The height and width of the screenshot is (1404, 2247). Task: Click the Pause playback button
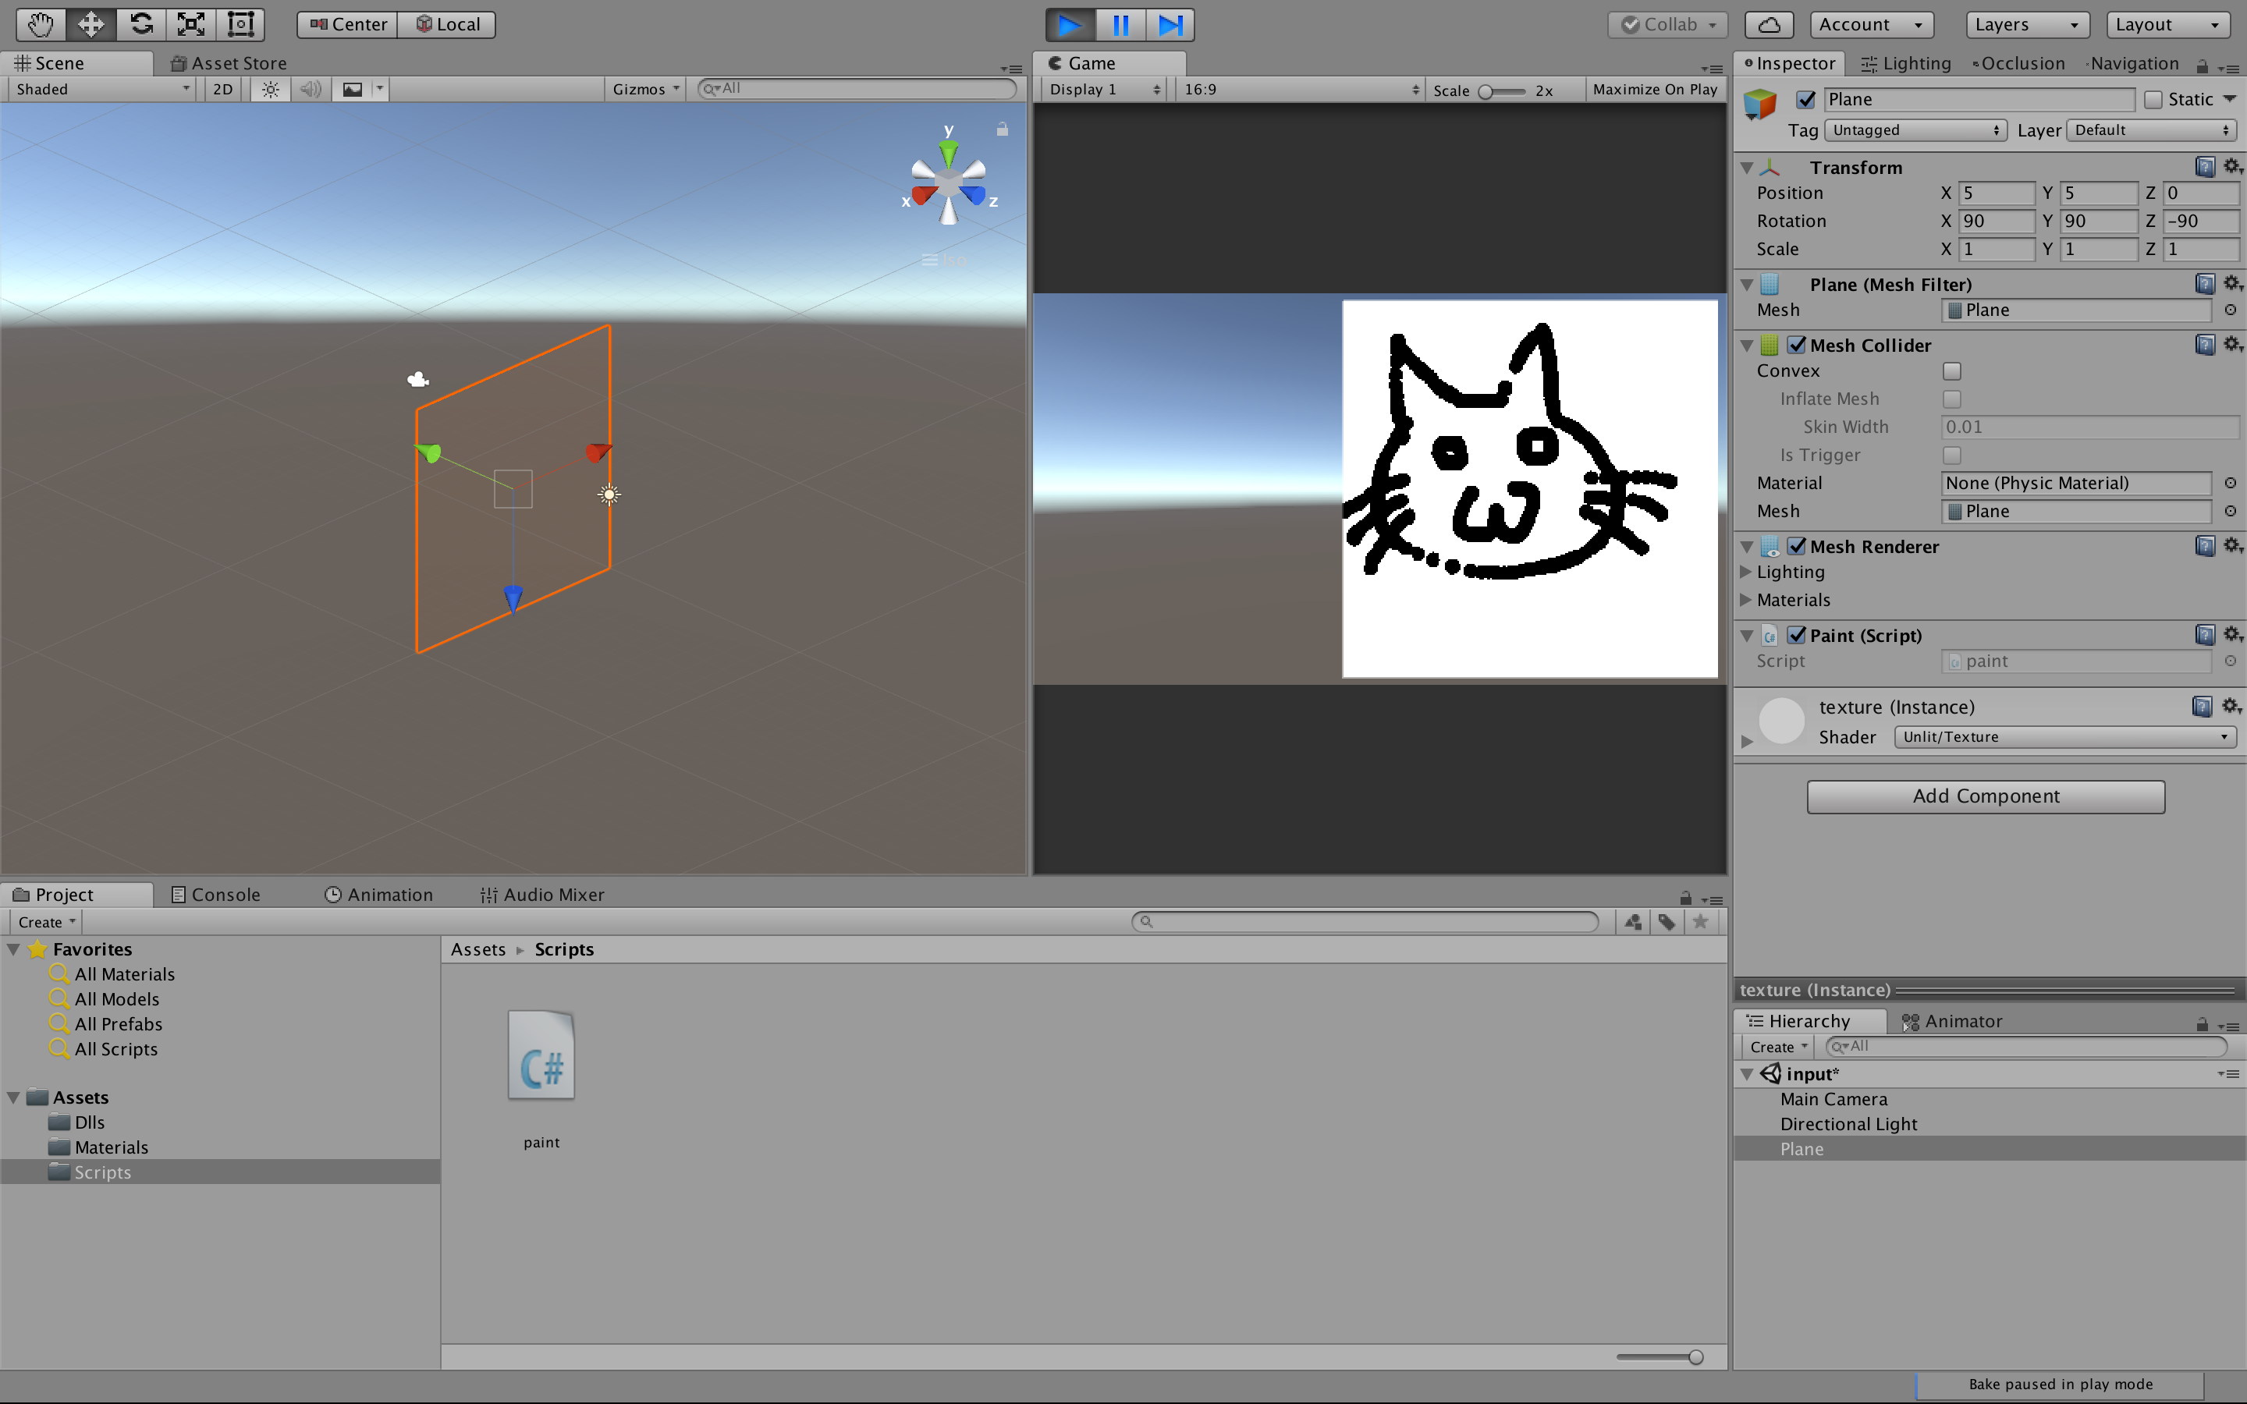[1120, 25]
